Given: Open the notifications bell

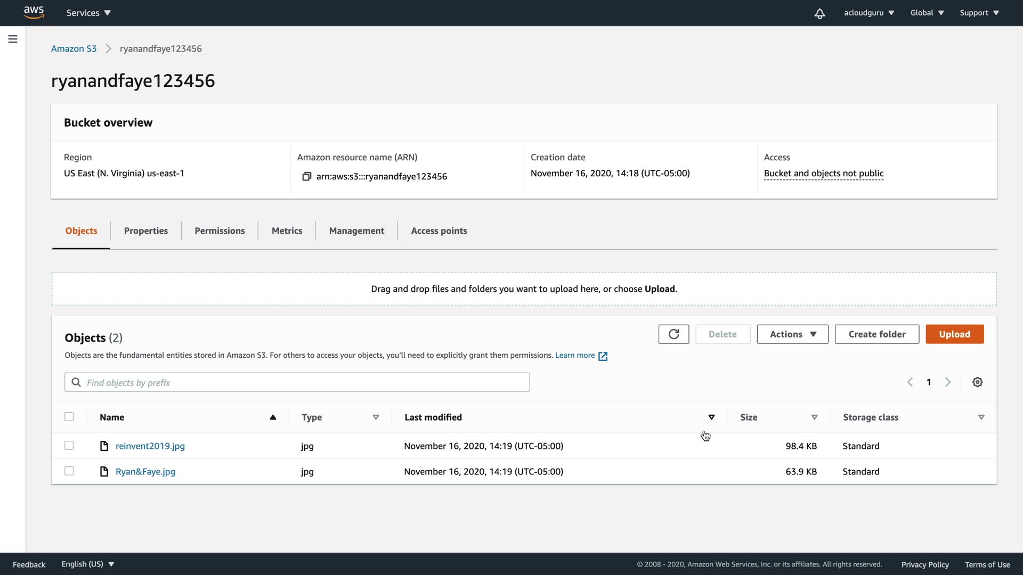Looking at the screenshot, I should point(819,13).
